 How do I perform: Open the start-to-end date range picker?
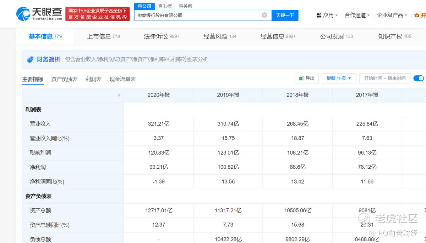pos(384,78)
